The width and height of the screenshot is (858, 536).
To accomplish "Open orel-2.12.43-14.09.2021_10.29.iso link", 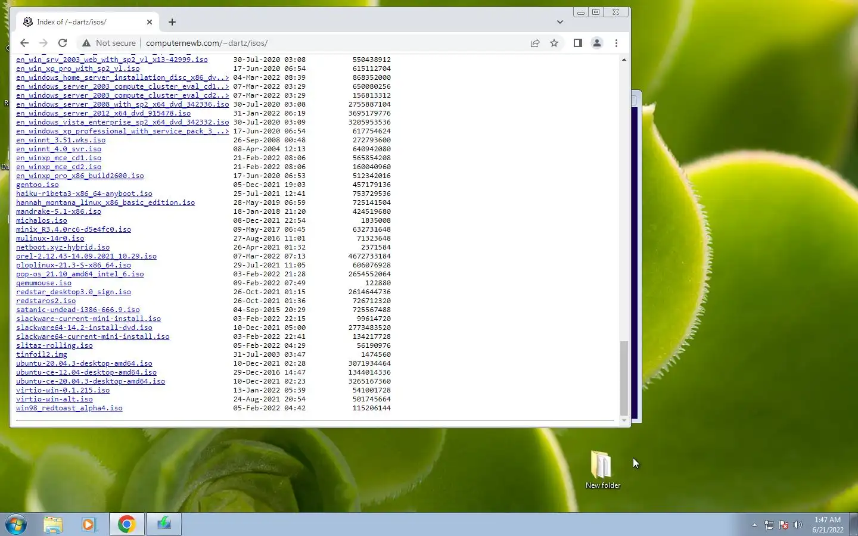I will 86,256.
